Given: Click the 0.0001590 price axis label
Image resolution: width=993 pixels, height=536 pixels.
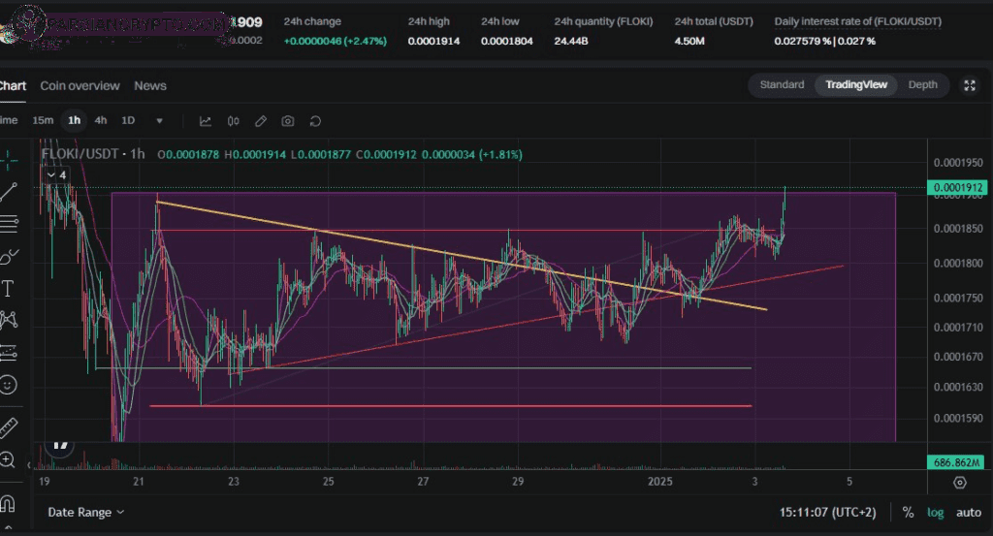Looking at the screenshot, I should [x=958, y=419].
